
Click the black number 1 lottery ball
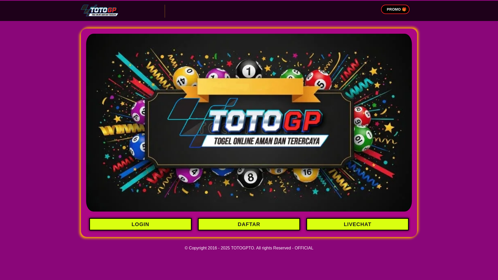pyautogui.click(x=249, y=69)
